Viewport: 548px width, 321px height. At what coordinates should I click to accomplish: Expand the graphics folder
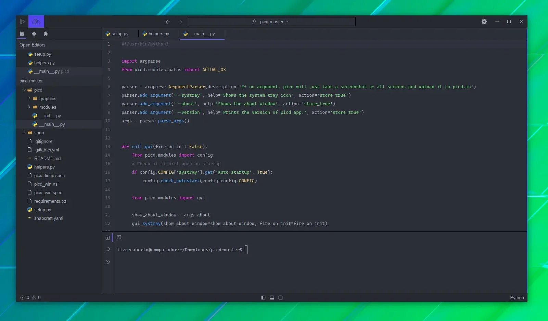[x=29, y=98]
